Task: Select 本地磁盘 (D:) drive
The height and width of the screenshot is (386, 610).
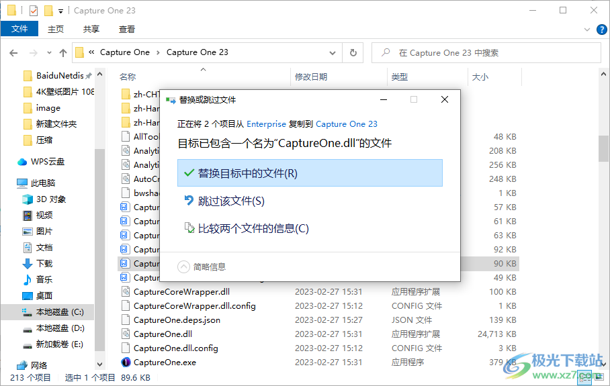Action: [60, 328]
